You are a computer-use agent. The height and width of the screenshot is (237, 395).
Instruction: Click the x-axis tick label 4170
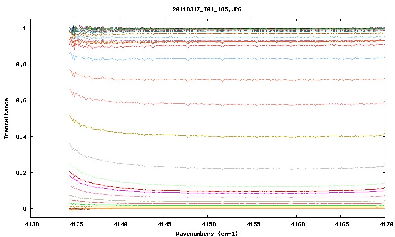(386, 224)
